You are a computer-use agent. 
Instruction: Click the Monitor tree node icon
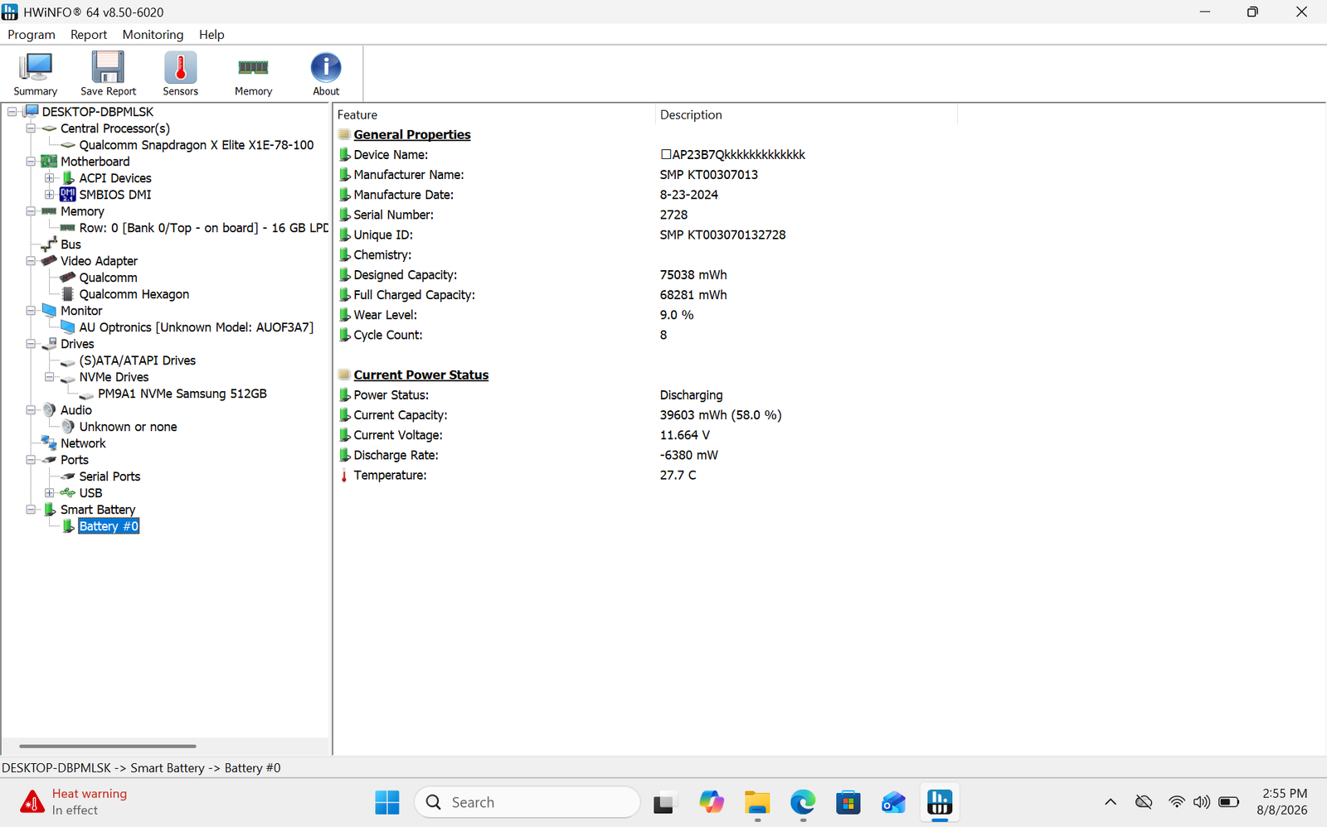pos(49,311)
